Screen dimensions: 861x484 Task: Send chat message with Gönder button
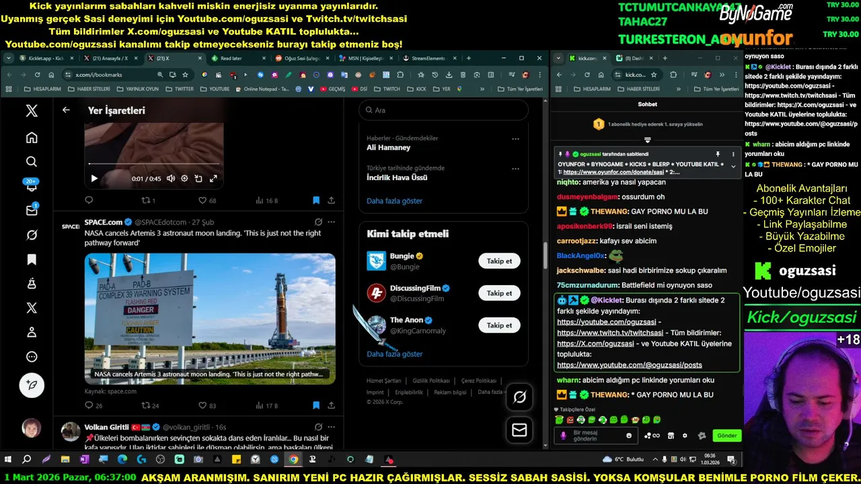726,436
